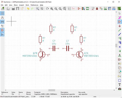Click the Zoom In icon
Viewport: 122px width, 98px height.
(x=52, y=8)
